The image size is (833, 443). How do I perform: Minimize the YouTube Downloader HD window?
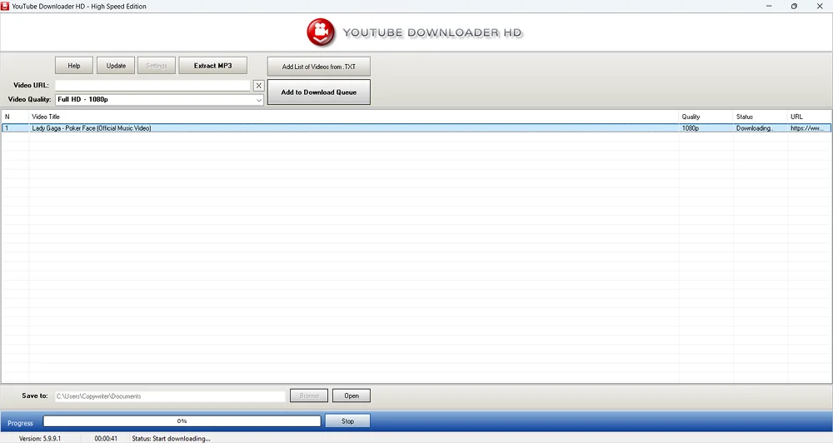pos(769,7)
